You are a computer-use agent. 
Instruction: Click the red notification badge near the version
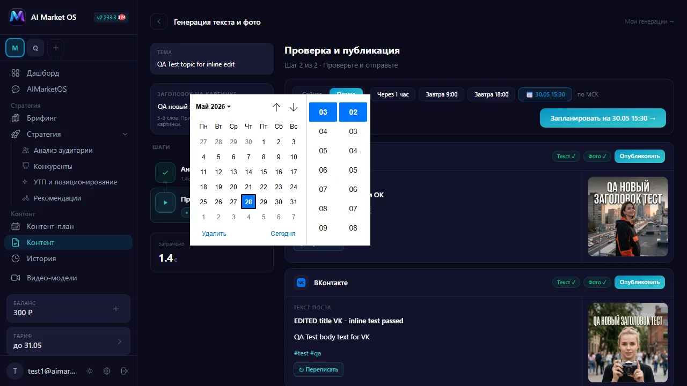coord(122,17)
